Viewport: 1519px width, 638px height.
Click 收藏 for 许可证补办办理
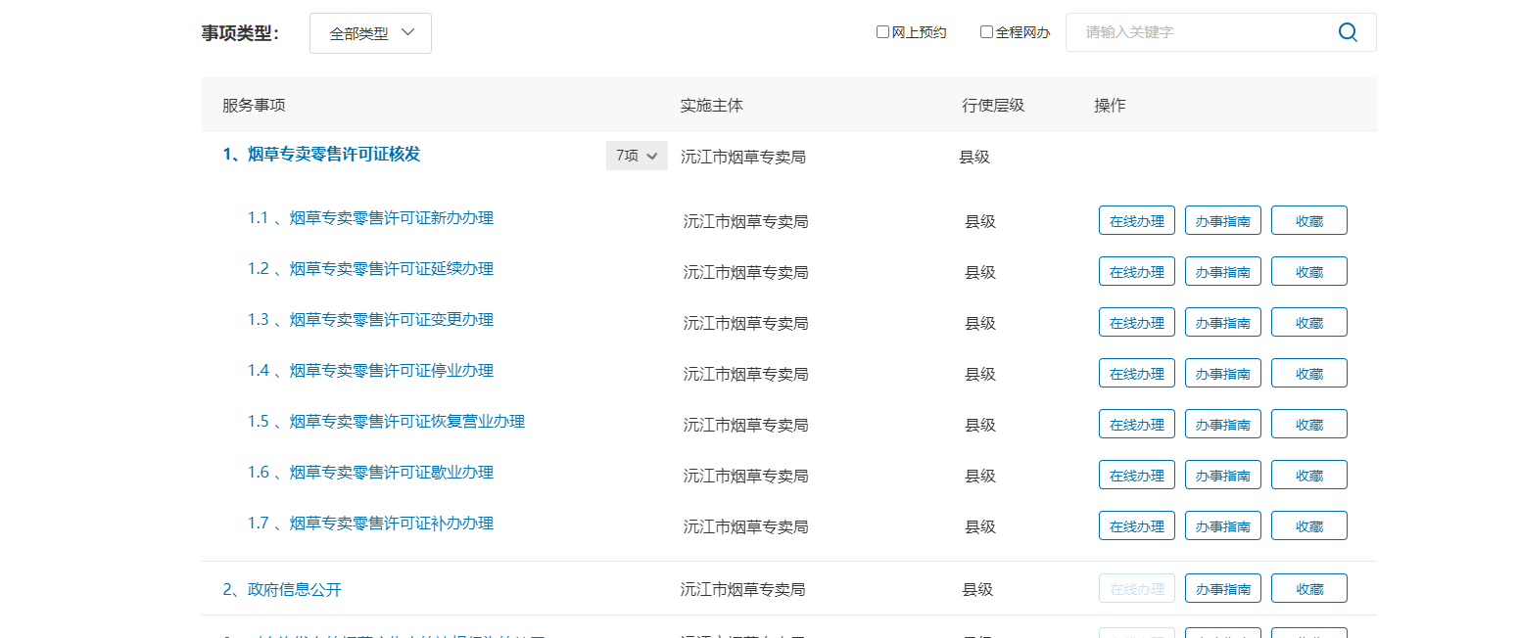click(1308, 526)
